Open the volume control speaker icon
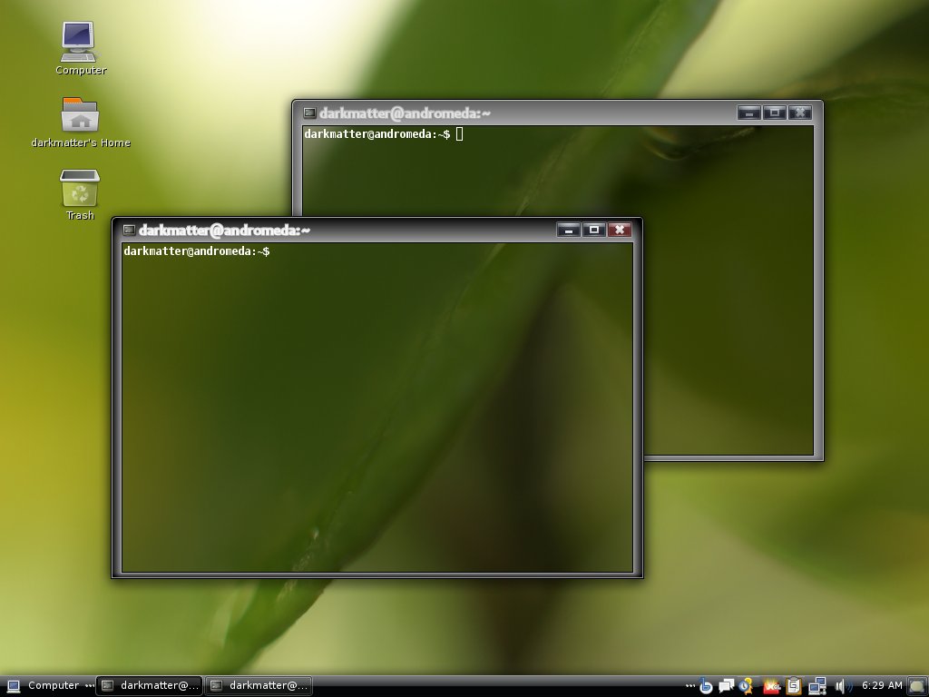Screen dimensions: 929x697 pos(842,686)
